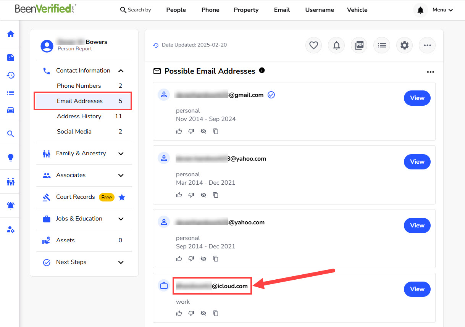This screenshot has width=465, height=327.
Task: Select the Property search tab
Action: click(246, 10)
